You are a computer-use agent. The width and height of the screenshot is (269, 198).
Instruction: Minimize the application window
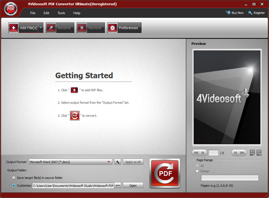point(246,4)
